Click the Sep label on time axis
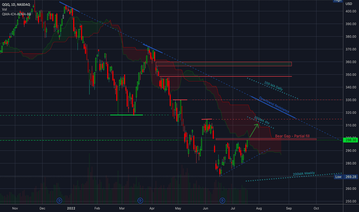 pos(289,208)
